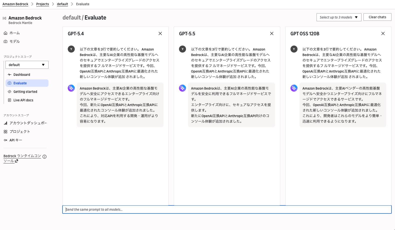Click the Live API docs document icon
Image resolution: width=395 pixels, height=230 pixels.
(x=9, y=100)
